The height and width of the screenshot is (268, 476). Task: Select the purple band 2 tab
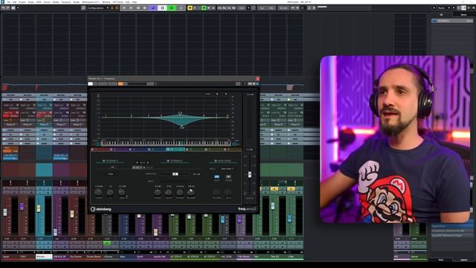[120, 150]
